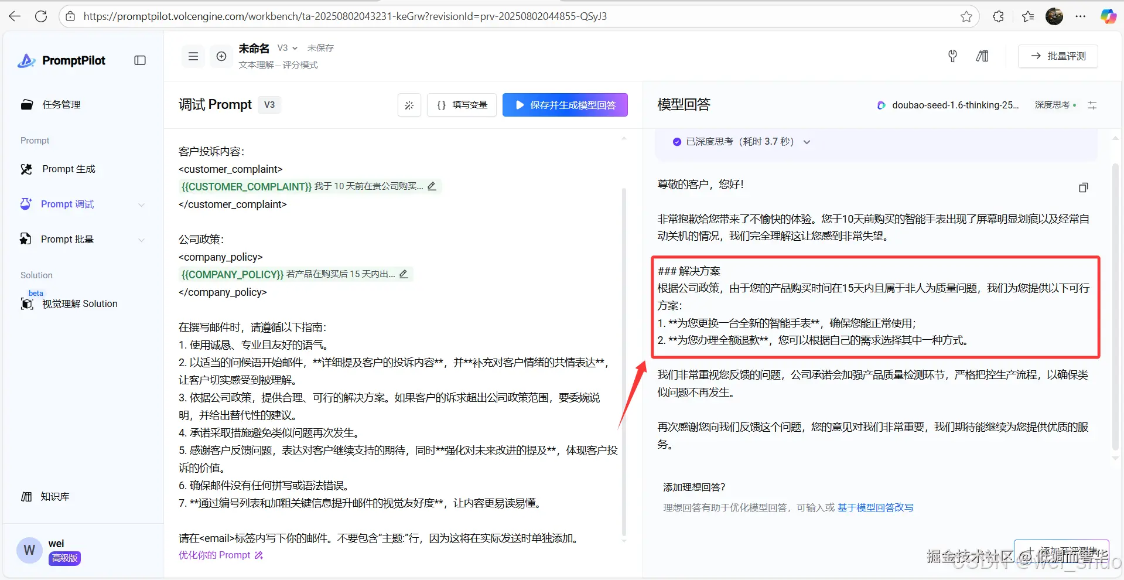The image size is (1124, 580).
Task: Expand the Prompt 批量 sidebar section
Action: click(141, 240)
